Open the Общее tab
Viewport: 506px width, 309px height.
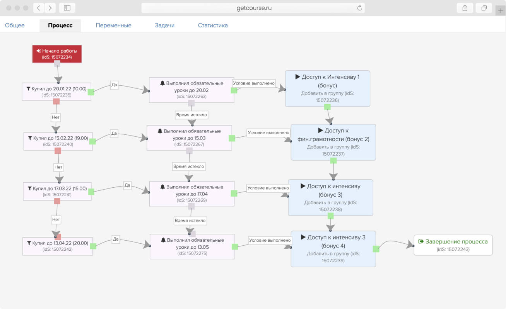15,25
